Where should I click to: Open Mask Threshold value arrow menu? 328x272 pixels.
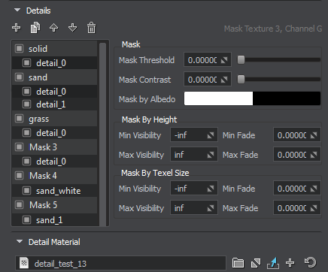(x=224, y=60)
